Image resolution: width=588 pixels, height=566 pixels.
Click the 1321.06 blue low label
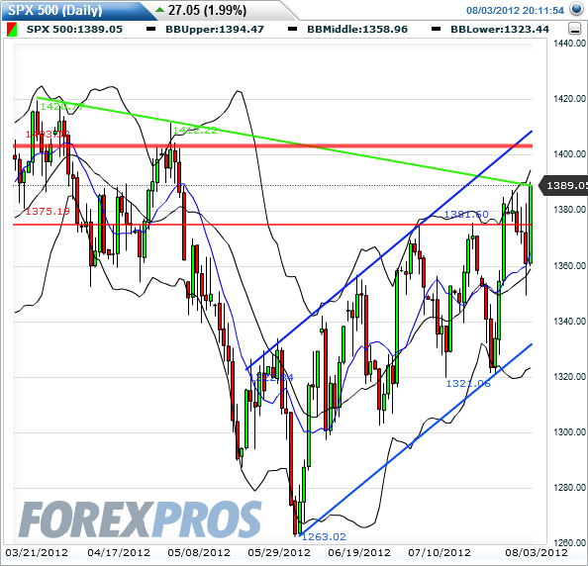(x=468, y=384)
